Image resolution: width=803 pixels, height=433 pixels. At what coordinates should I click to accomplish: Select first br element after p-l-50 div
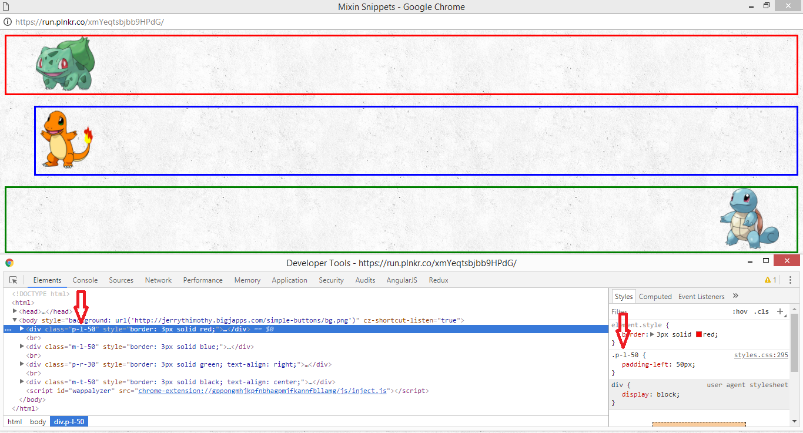coord(33,338)
